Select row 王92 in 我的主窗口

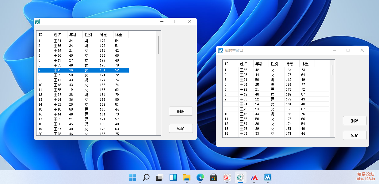click(x=269, y=89)
